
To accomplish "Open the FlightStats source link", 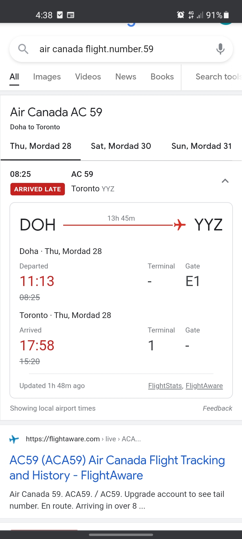I will tap(165, 386).
